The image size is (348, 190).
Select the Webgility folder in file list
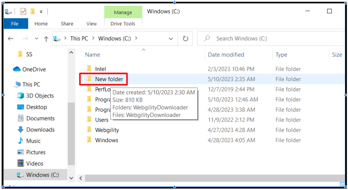[107, 130]
